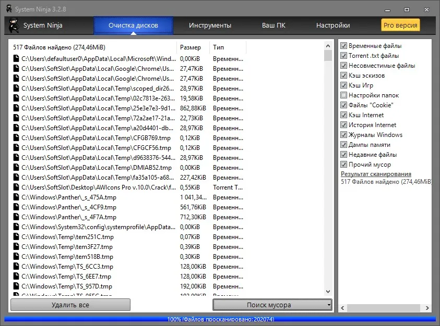Open the Результат сканирования link

click(376, 174)
